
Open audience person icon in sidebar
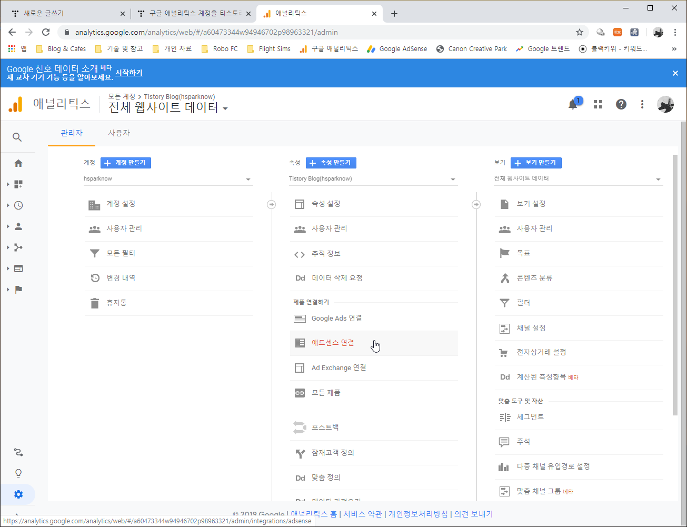18,226
